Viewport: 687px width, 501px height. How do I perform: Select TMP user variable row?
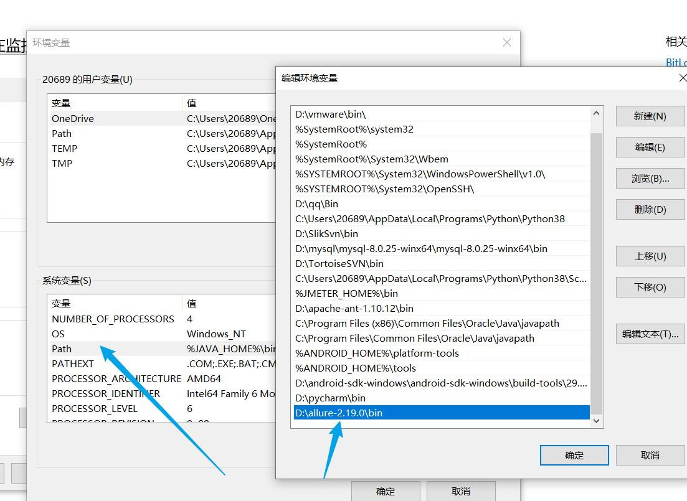pyautogui.click(x=162, y=163)
